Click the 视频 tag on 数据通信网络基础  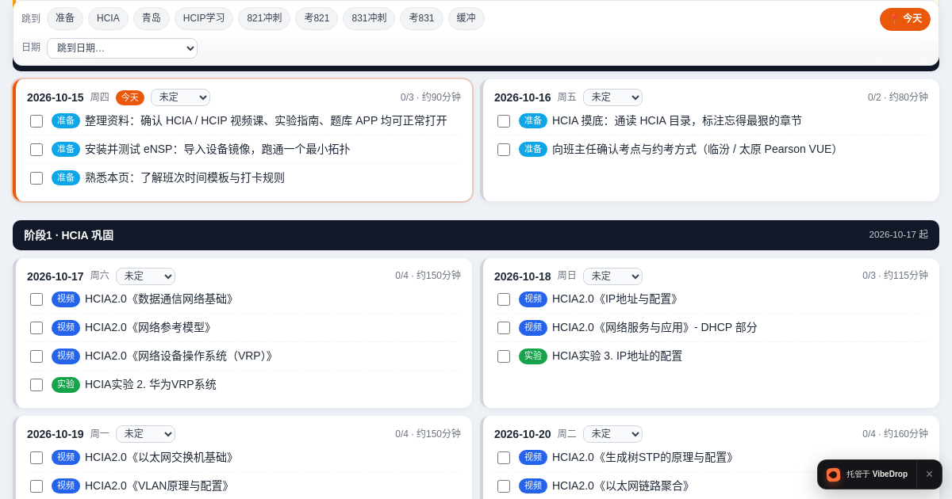(66, 299)
